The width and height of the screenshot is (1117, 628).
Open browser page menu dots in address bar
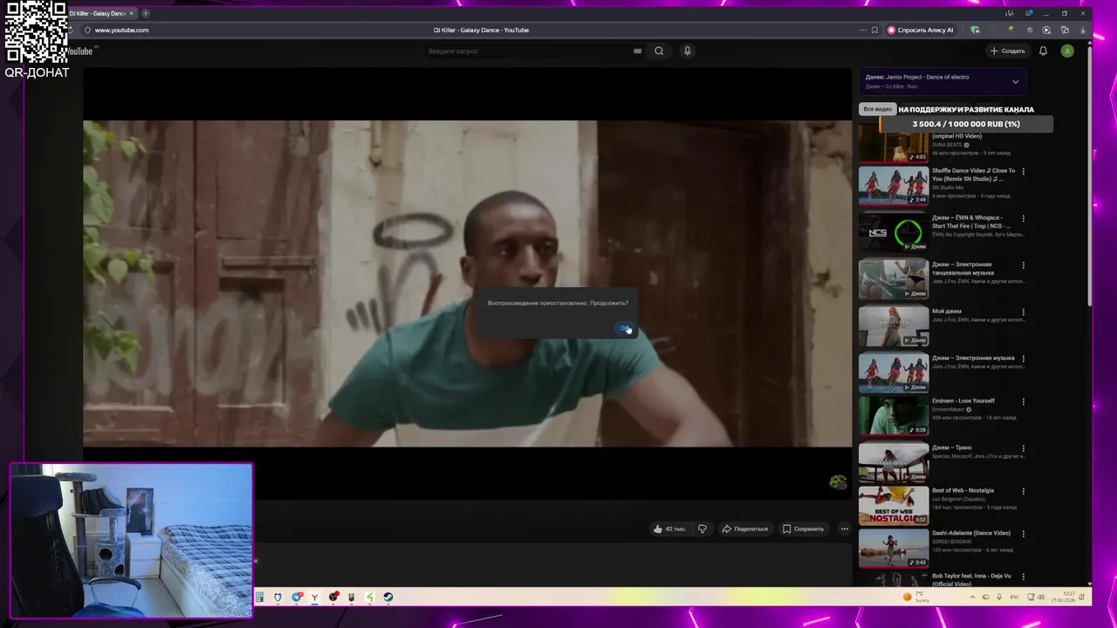(862, 30)
